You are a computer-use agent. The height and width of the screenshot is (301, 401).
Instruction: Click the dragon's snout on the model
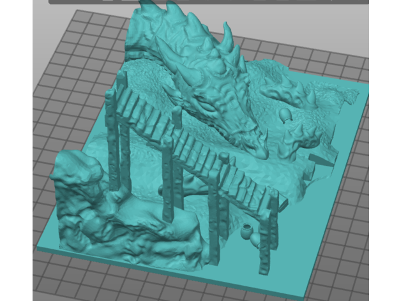(254, 144)
